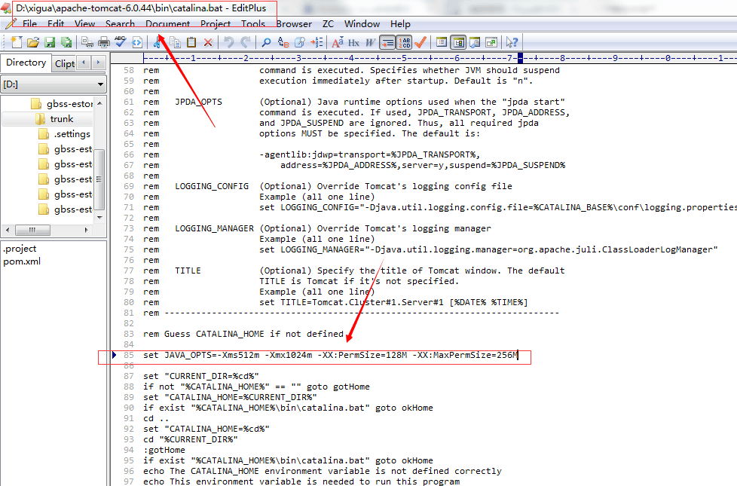The image size is (737, 486).
Task: Paste from the clipboard icon
Action: click(191, 42)
